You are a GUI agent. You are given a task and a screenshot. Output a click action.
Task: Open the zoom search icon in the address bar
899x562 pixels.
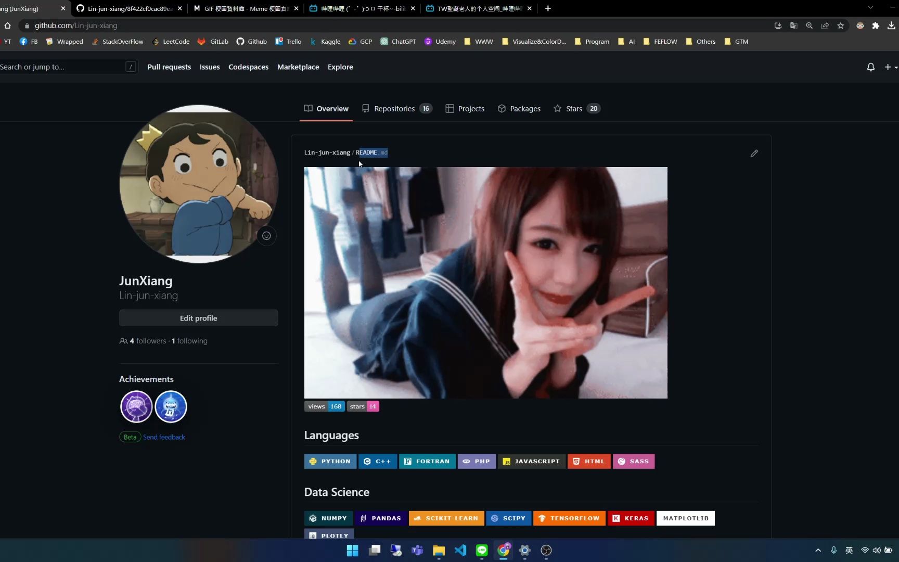pyautogui.click(x=810, y=25)
